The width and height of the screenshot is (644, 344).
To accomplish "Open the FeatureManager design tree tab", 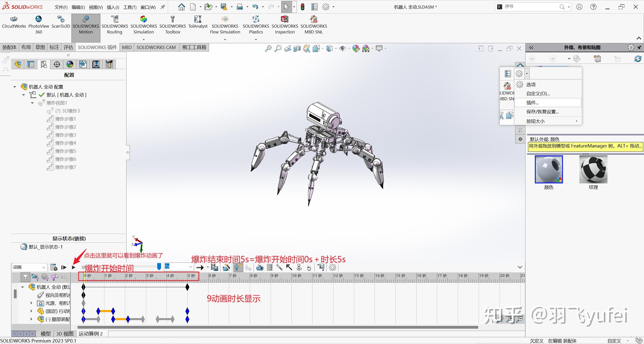I will point(18,64).
